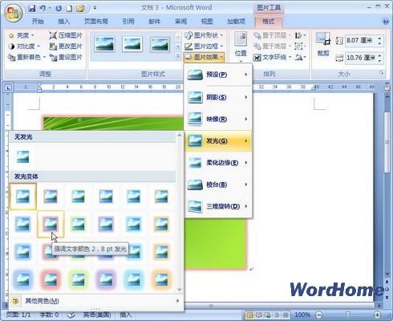
Task: Create a new document via the toolbar icon
Action: click(69, 8)
